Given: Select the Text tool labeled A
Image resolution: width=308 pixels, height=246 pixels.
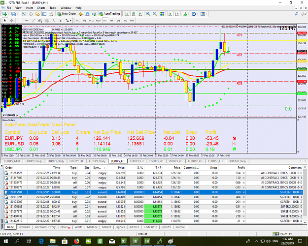Looking at the screenshot, I should (53, 20).
